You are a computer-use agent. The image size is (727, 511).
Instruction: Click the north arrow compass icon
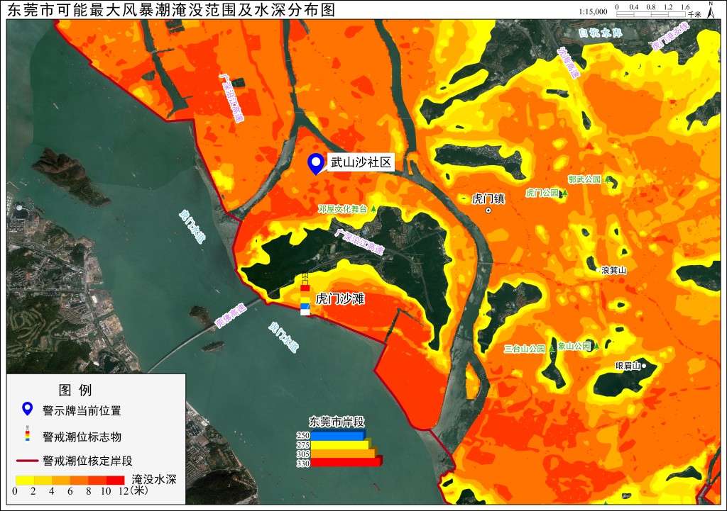[711, 10]
